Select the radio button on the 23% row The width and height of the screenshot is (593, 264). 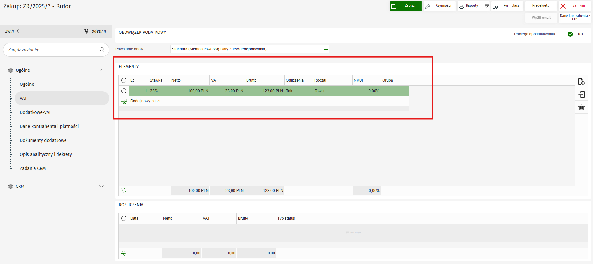click(124, 91)
